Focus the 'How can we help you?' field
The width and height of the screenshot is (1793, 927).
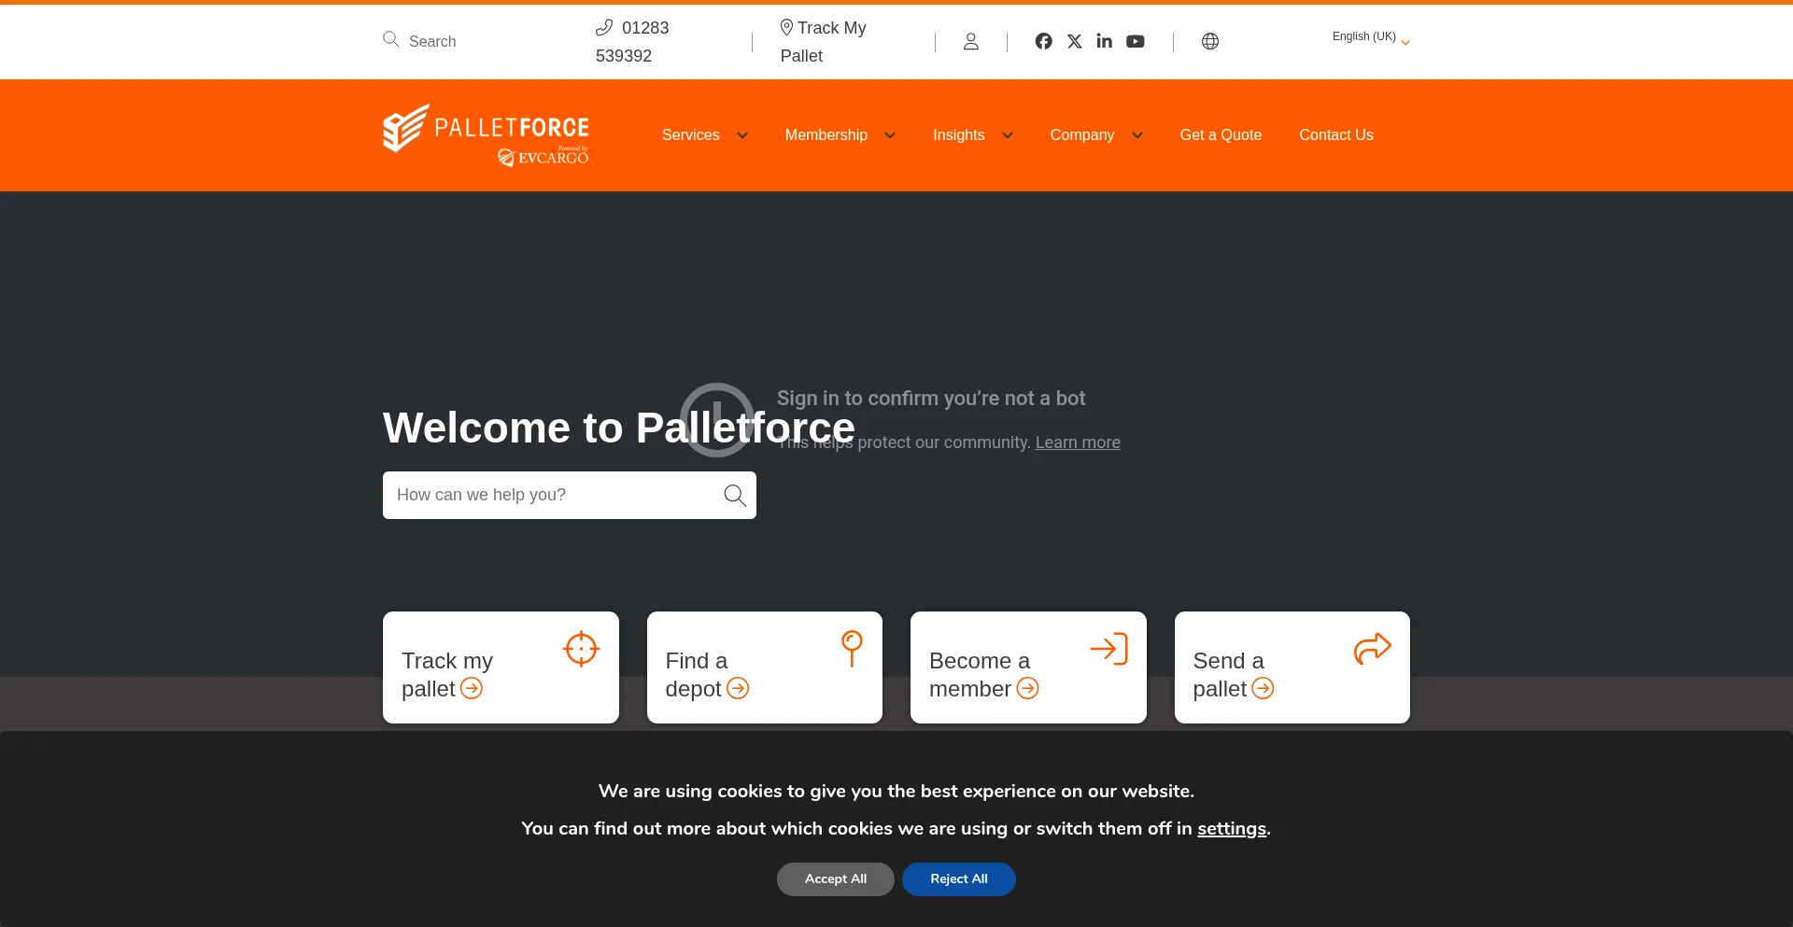click(x=551, y=495)
